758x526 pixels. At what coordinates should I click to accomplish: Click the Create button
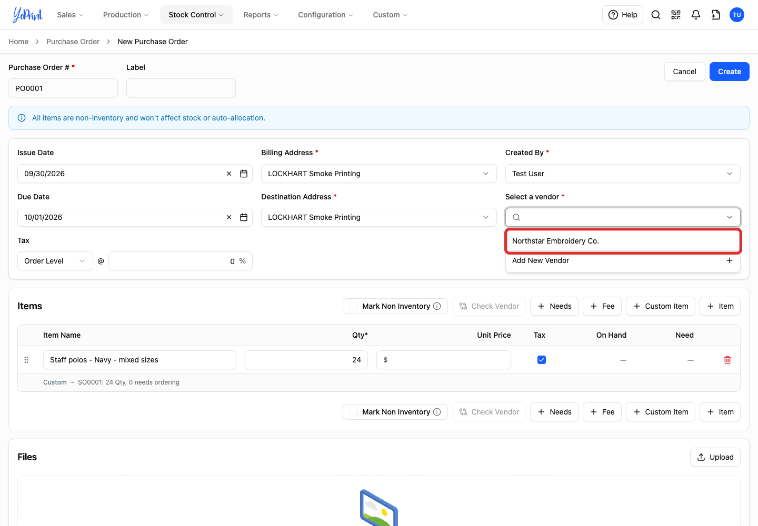730,72
